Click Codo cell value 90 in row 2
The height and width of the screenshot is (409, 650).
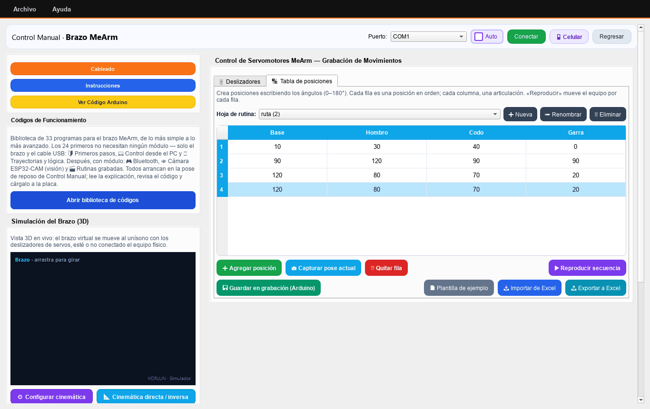[476, 161]
